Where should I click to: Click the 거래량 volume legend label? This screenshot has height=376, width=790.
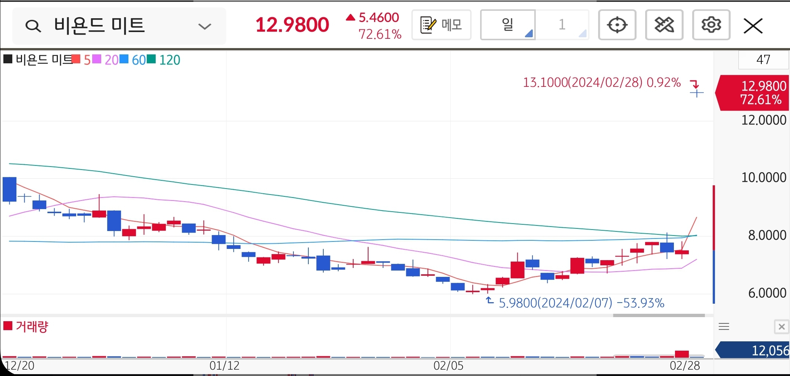click(32, 326)
